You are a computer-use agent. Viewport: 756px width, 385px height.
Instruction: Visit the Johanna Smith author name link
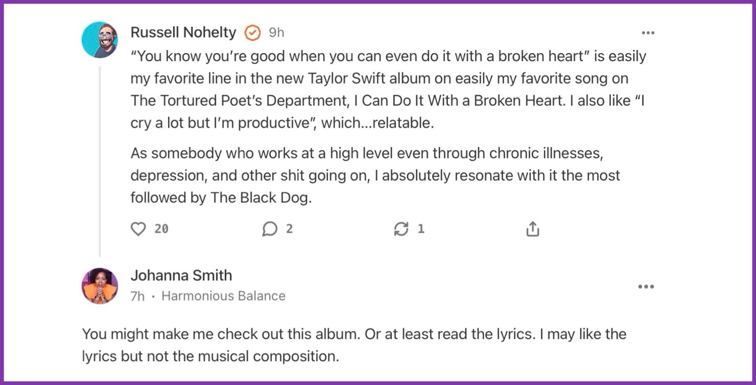coord(181,275)
